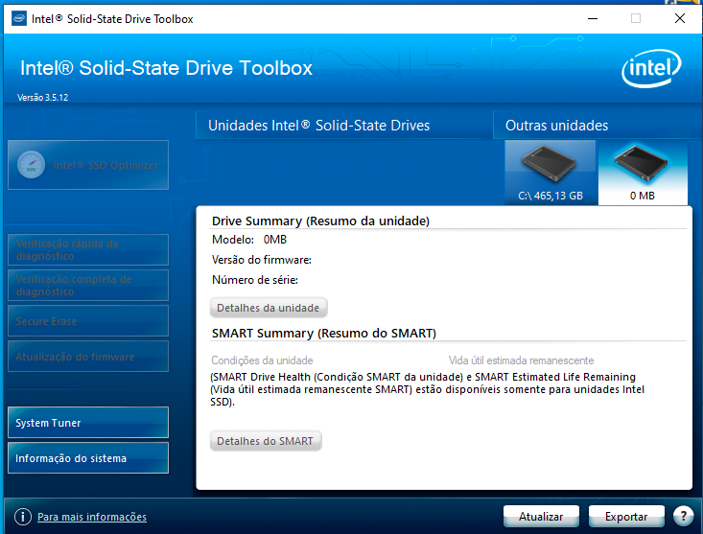Click Número de série label
This screenshot has height=534, width=703.
tap(255, 280)
